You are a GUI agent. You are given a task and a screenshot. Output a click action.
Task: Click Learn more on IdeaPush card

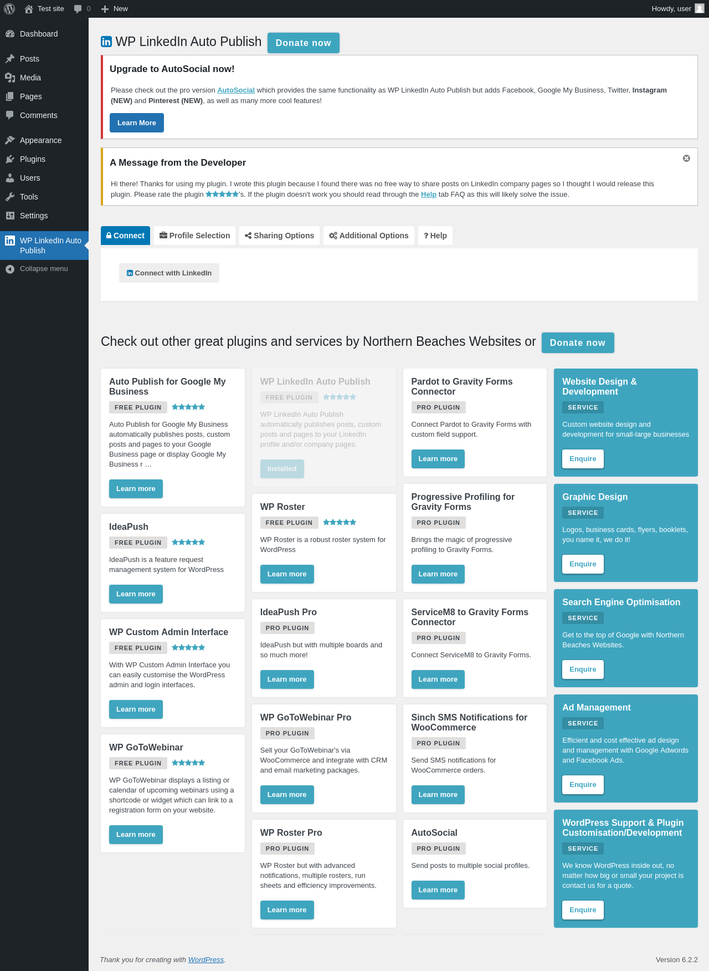(x=136, y=594)
